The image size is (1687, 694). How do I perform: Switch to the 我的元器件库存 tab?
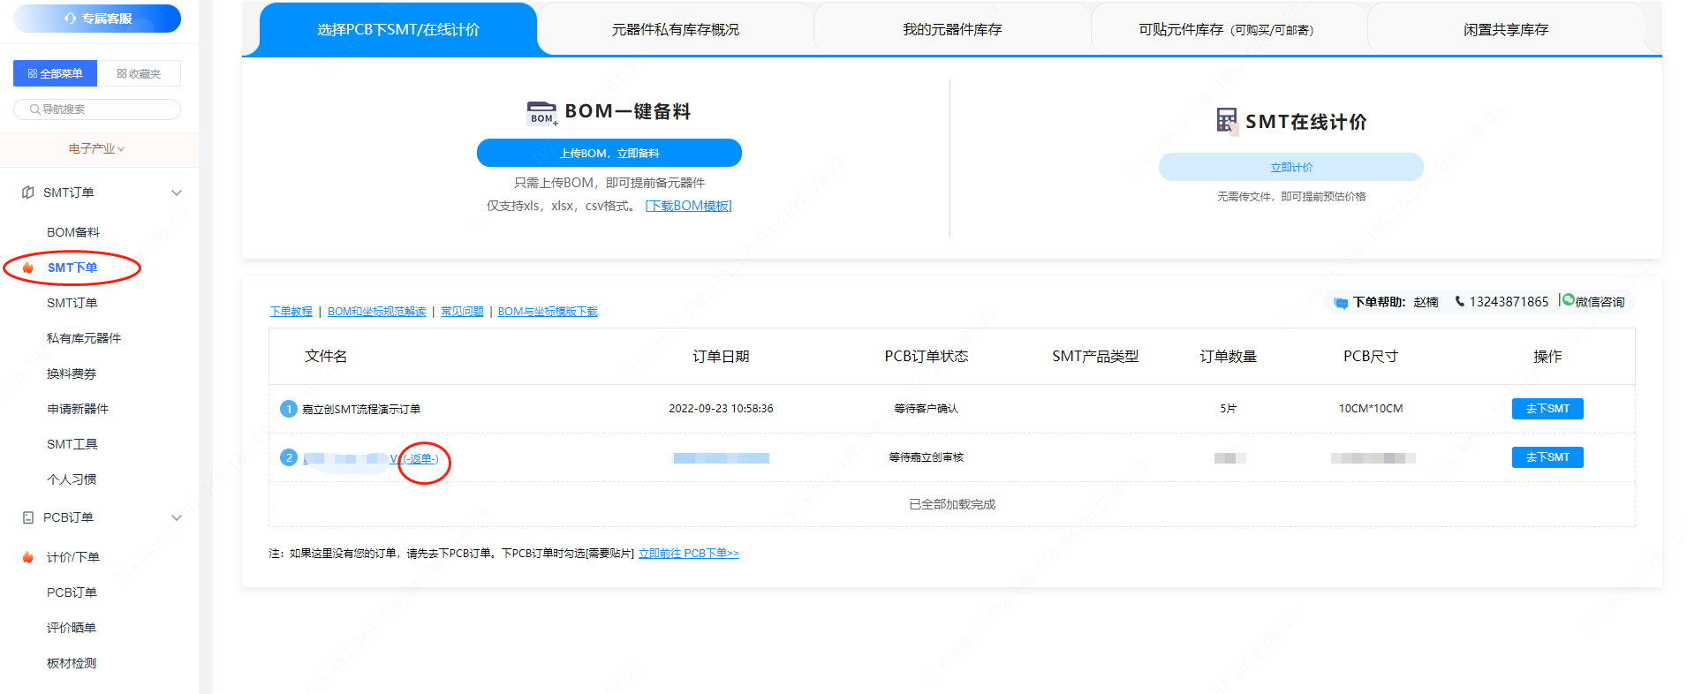(951, 30)
